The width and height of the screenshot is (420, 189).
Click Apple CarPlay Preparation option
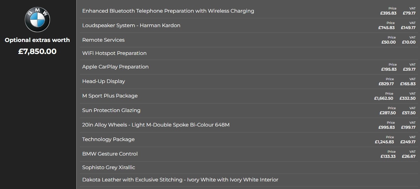[x=115, y=67]
